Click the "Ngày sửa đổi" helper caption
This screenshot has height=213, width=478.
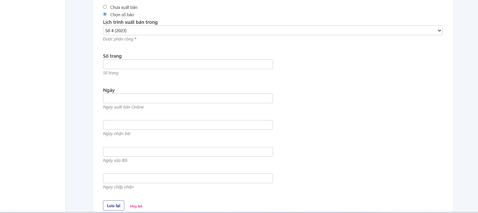115,160
